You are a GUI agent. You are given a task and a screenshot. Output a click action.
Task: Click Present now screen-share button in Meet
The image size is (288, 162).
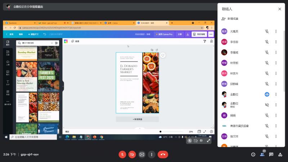(142, 154)
